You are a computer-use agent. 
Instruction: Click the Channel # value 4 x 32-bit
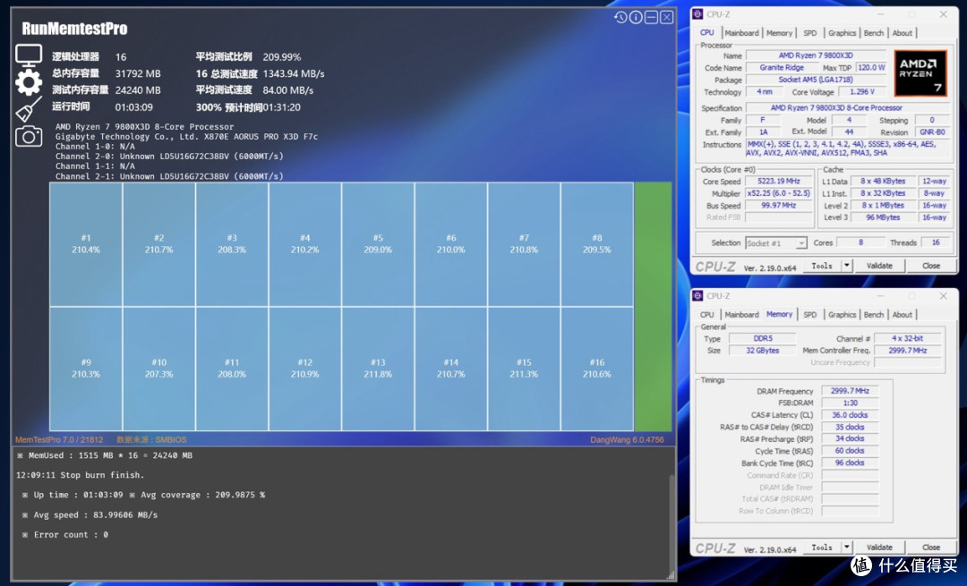[907, 338]
